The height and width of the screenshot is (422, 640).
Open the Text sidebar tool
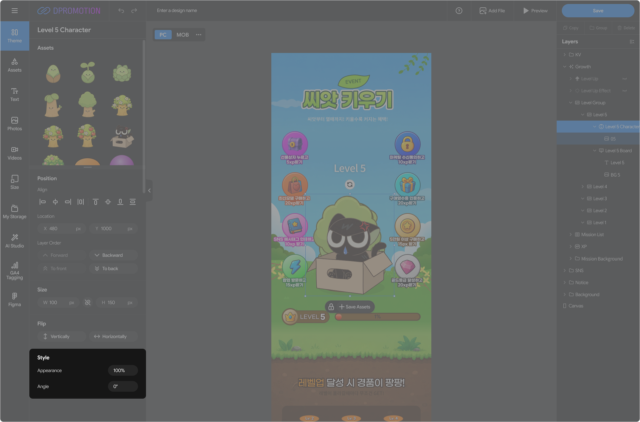(x=15, y=95)
